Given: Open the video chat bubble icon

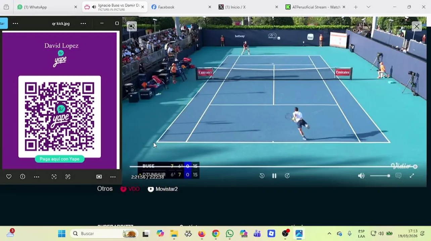Looking at the screenshot, I should click(398, 176).
